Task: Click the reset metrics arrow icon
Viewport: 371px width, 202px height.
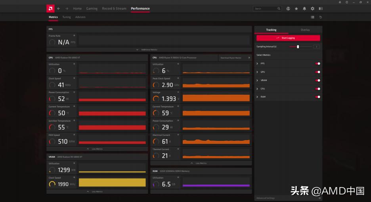Action: click(321, 17)
